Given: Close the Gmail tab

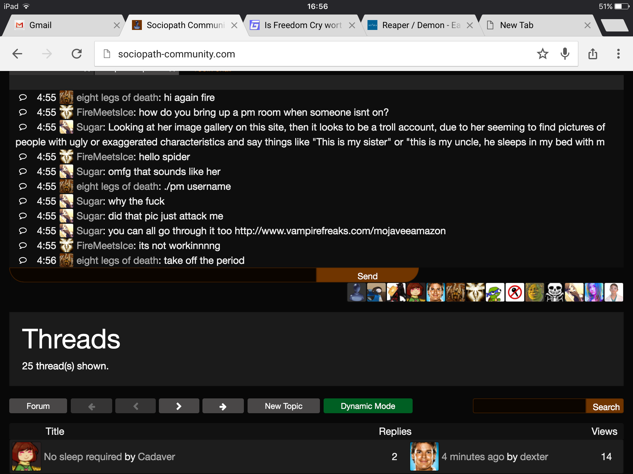Looking at the screenshot, I should click(117, 25).
